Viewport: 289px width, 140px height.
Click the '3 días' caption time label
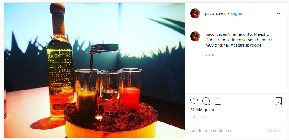click(210, 54)
